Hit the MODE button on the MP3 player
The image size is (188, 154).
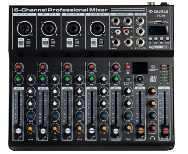tap(167, 39)
